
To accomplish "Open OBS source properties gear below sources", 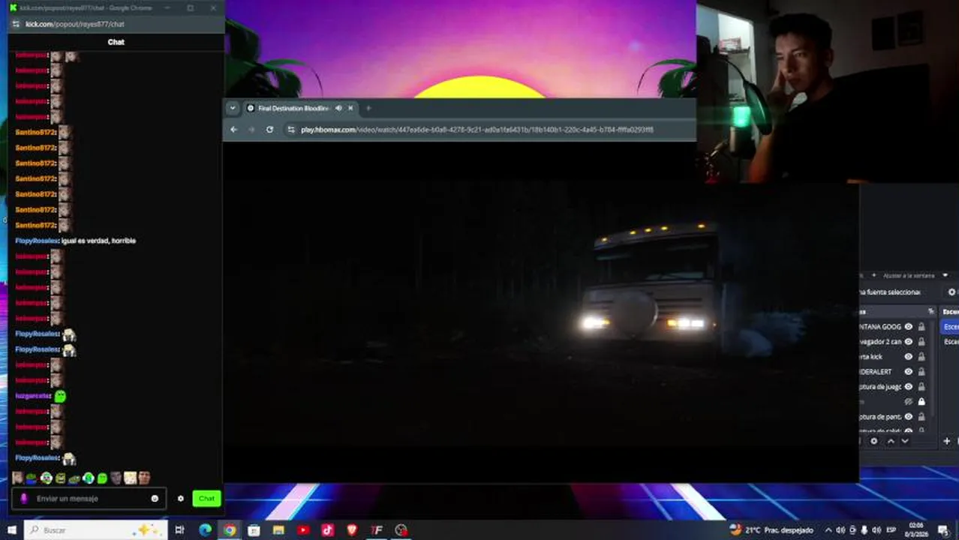I will pos(874,441).
